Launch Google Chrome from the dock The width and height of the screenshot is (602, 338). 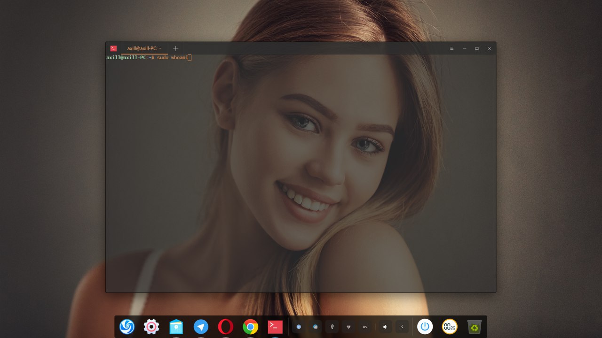tap(250, 327)
